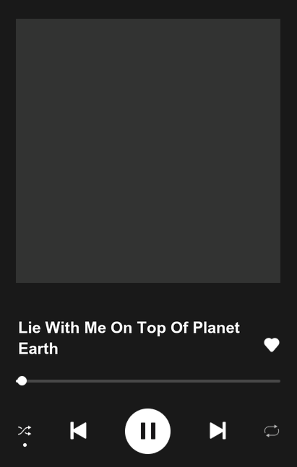
Task: Hit the skip-backward arrow with bar
Action: coord(78,431)
